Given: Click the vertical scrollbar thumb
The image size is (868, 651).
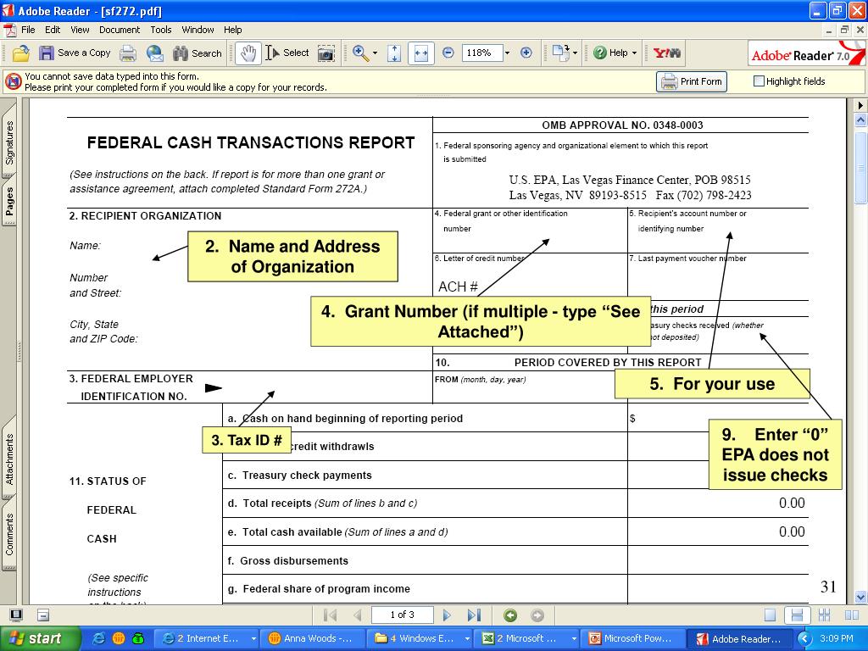Looking at the screenshot, I should (x=861, y=168).
